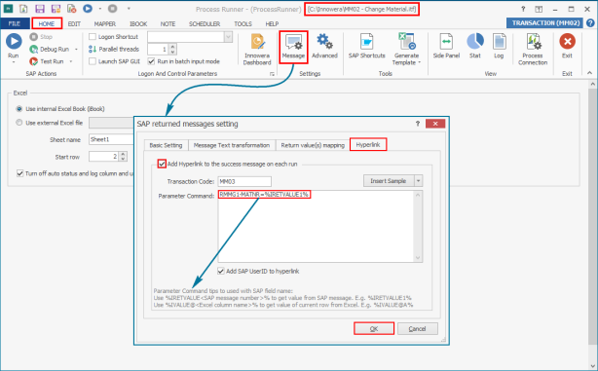Click the Run play icon in ribbon

(14, 41)
